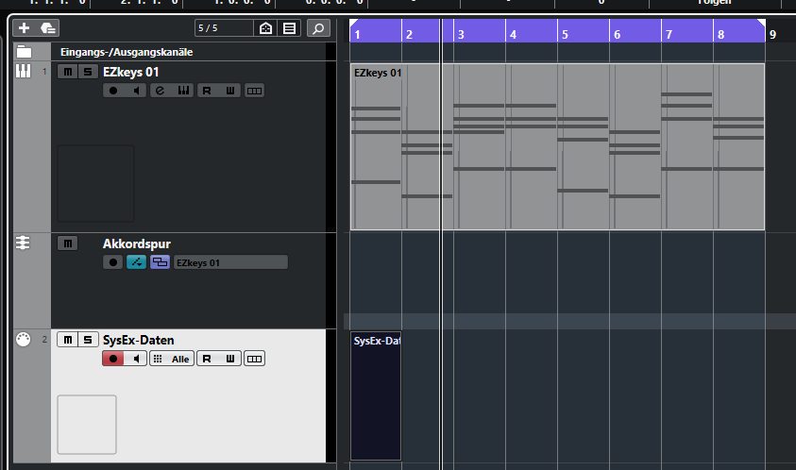Click the purple overlap icon on Akkordspur
Screen dimensions: 796x470
(160, 262)
